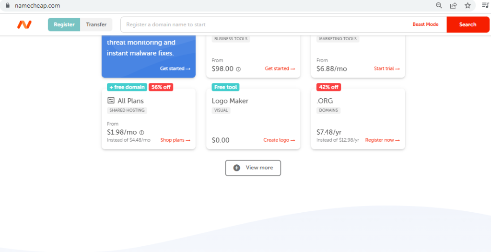The image size is (491, 252).
Task: Click the 'Logo Maker' card title
Action: 230,101
